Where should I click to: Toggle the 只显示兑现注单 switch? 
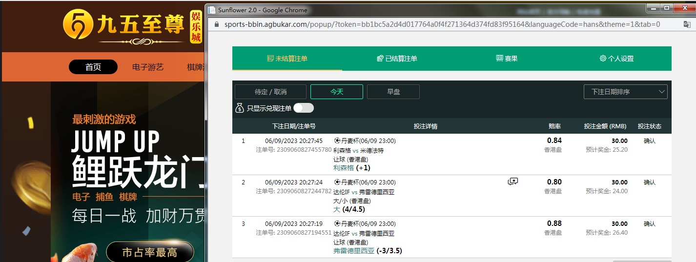pyautogui.click(x=304, y=108)
